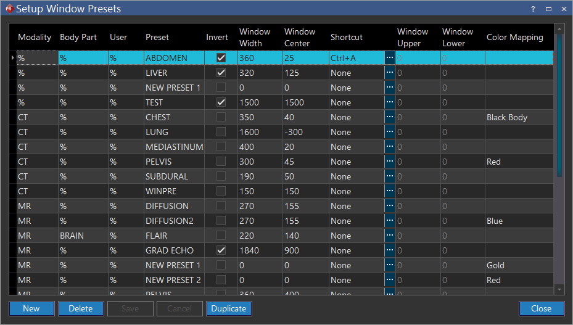Toggle Invert checkbox for TEST preset
Image resolution: width=573 pixels, height=325 pixels.
pos(221,102)
